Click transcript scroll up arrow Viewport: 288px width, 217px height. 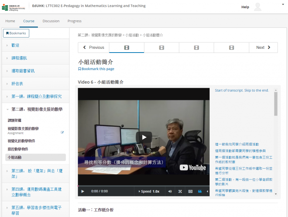click(x=276, y=90)
